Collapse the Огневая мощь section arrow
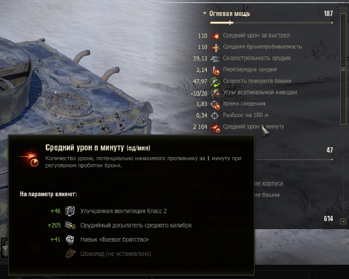Image resolution: width=349 pixels, height=279 pixels. [x=205, y=13]
